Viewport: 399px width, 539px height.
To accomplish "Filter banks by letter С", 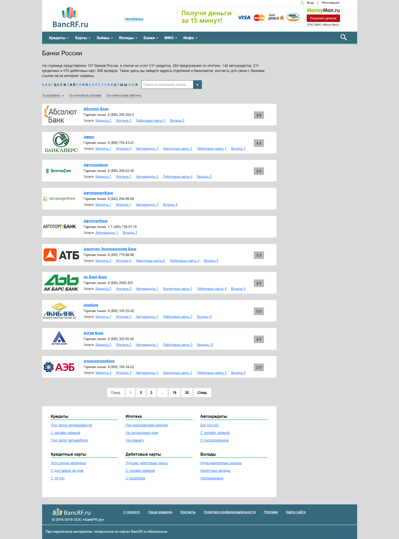I will click(99, 85).
